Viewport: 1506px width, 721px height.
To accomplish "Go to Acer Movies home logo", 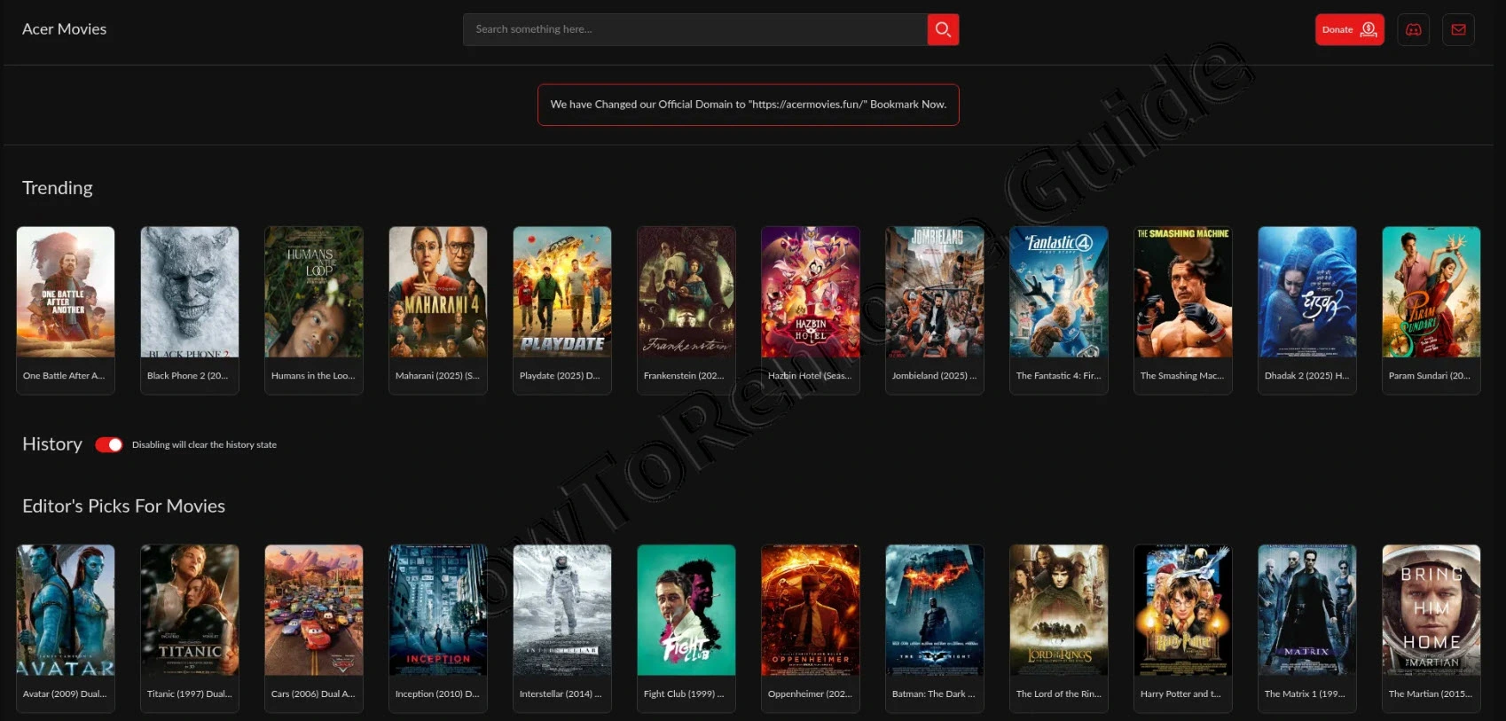I will [x=64, y=29].
